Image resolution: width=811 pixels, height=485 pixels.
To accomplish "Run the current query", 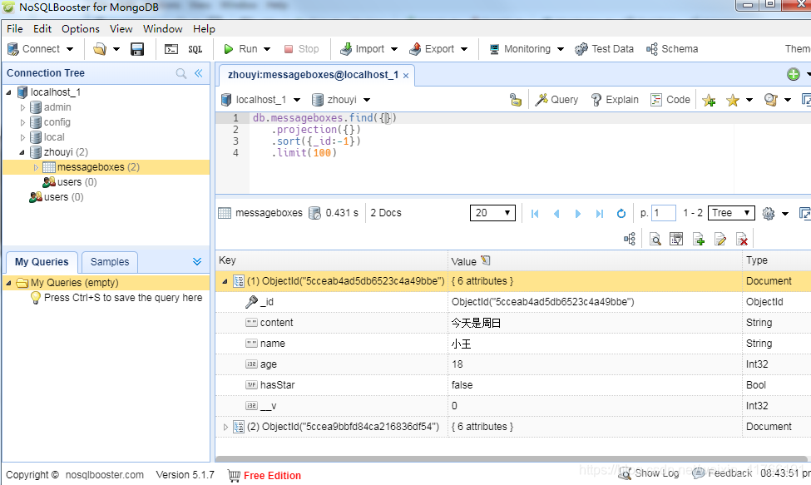I will tap(240, 49).
